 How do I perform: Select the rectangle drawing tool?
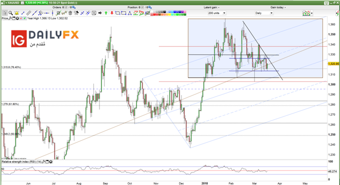pos(123,13)
